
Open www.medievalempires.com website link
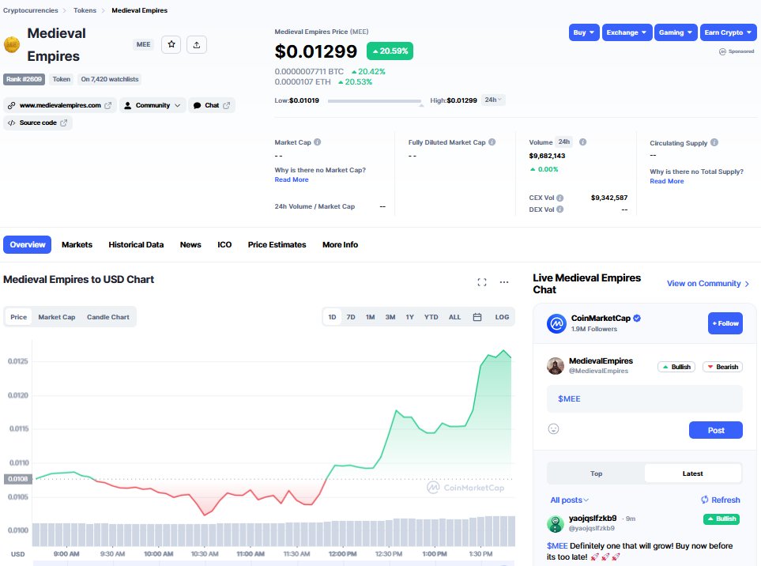coord(60,105)
